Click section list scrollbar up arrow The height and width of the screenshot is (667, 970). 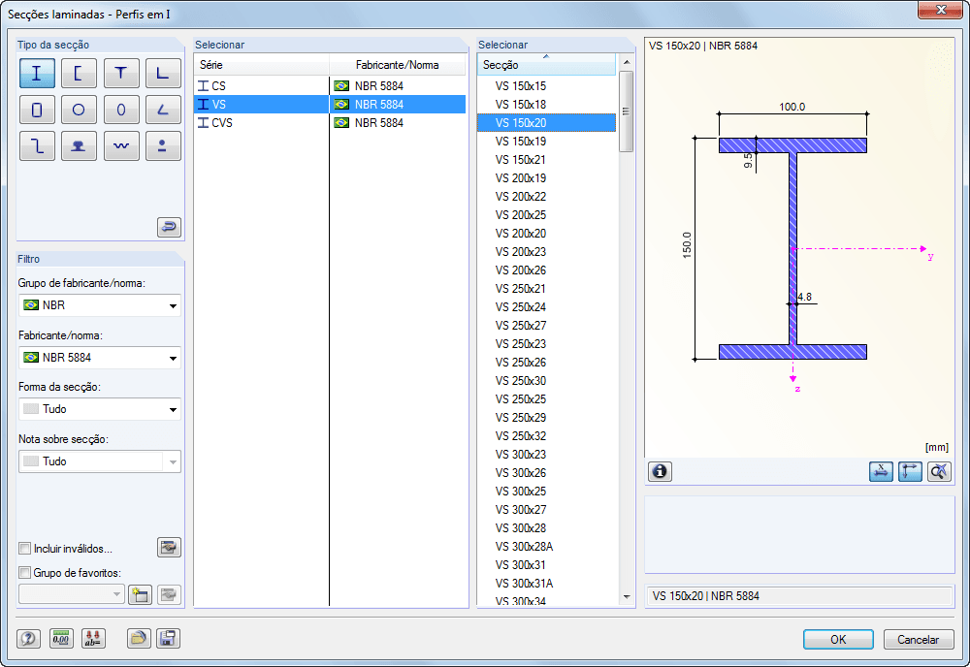[626, 62]
